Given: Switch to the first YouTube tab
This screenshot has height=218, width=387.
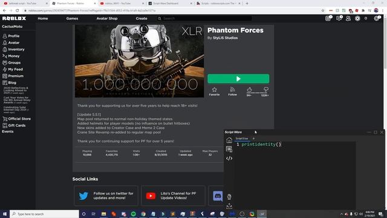Looking at the screenshot, I should click(x=25, y=4).
